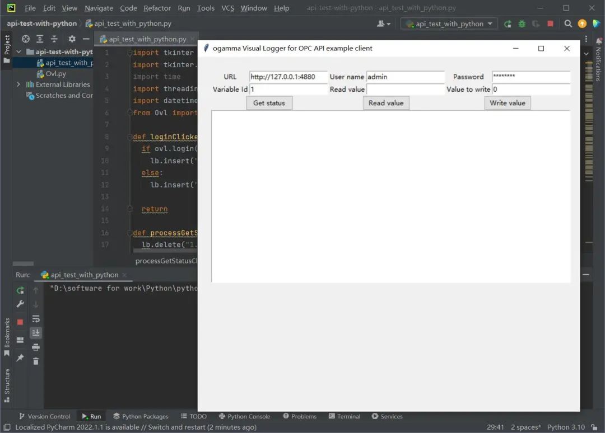The height and width of the screenshot is (433, 605).
Task: Toggle scroll to end in Run console
Action: [36, 333]
